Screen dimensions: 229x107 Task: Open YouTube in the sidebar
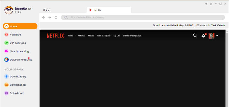pyautogui.click(x=15, y=35)
